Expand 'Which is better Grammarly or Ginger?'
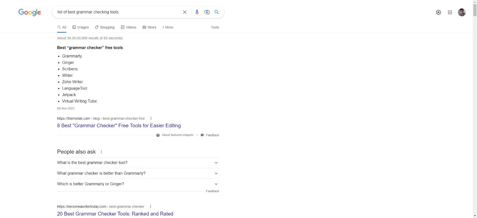477x218 pixels. (138, 184)
